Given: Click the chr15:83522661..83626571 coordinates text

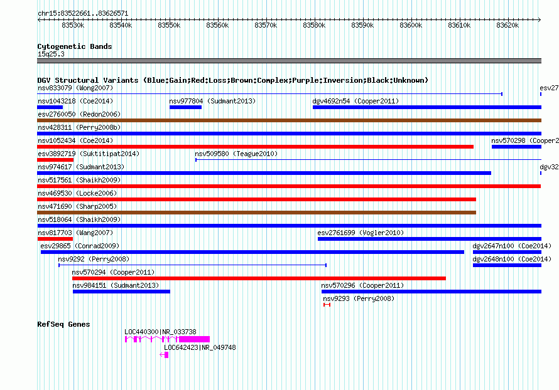Looking at the screenshot, I should coord(83,13).
